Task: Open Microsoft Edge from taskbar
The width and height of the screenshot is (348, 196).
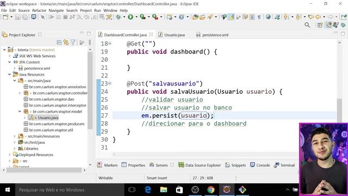Action: tap(148, 190)
